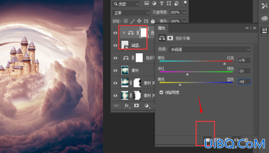Click the 黄色-蓝色 slider handle
Image resolution: width=269 pixels, height=153 pixels.
tap(180, 85)
